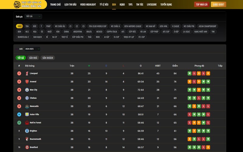Select the PHÁP league chip
This screenshot has height=152, width=243.
tap(48, 26)
